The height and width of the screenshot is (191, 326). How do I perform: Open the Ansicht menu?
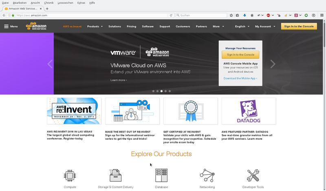(35, 3)
